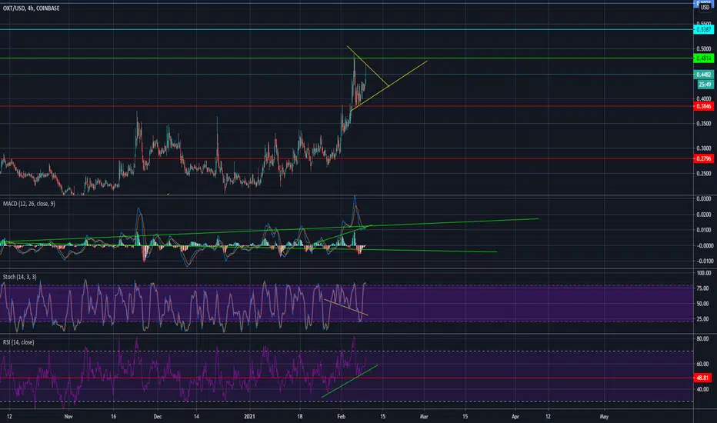The height and width of the screenshot is (423, 717).
Task: Click the 25:49 bar countdown label
Action: (705, 85)
